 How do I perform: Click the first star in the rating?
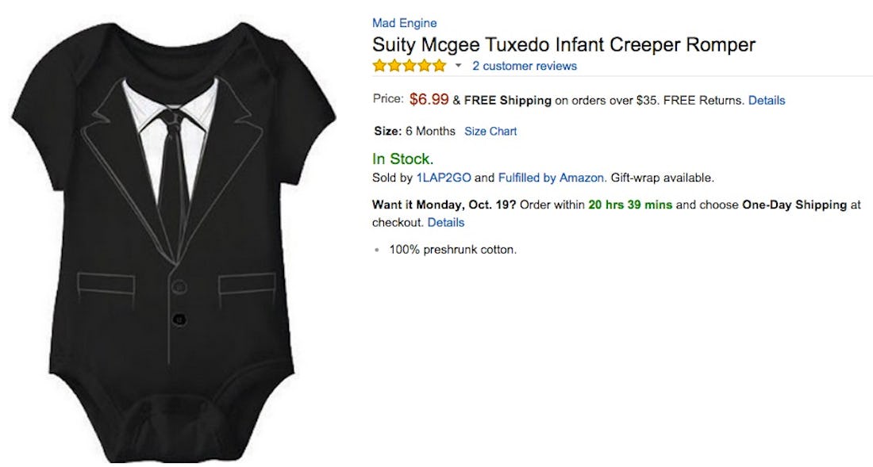tap(379, 66)
